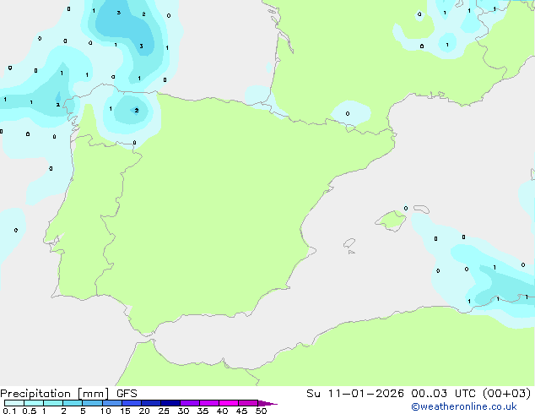
Task: Click the legend label 0.1
Action: point(9,411)
